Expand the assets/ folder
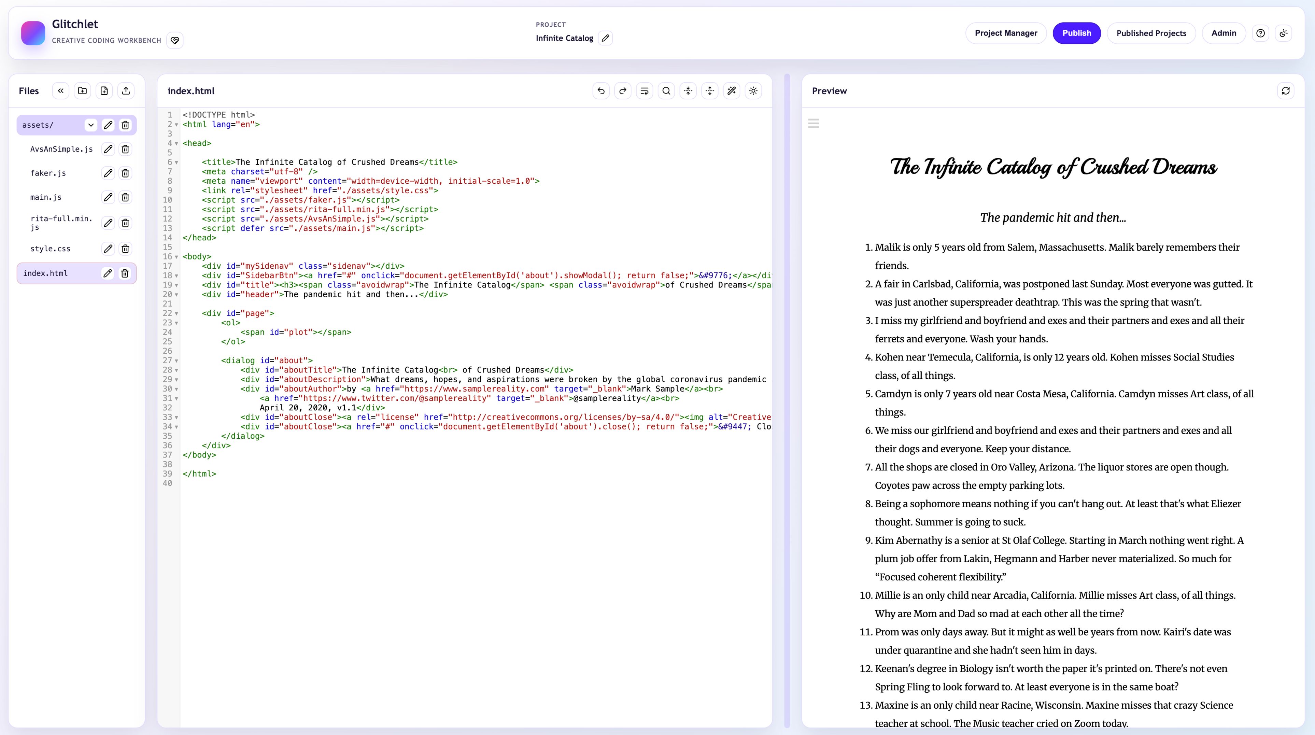Viewport: 1315px width, 735px height. coord(91,125)
